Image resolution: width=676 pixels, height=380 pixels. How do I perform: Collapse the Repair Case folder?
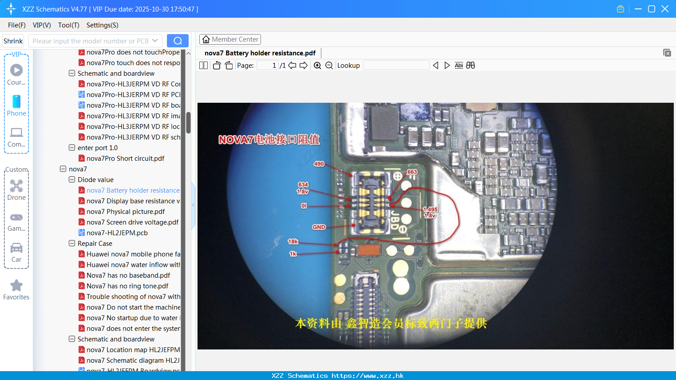coord(72,243)
